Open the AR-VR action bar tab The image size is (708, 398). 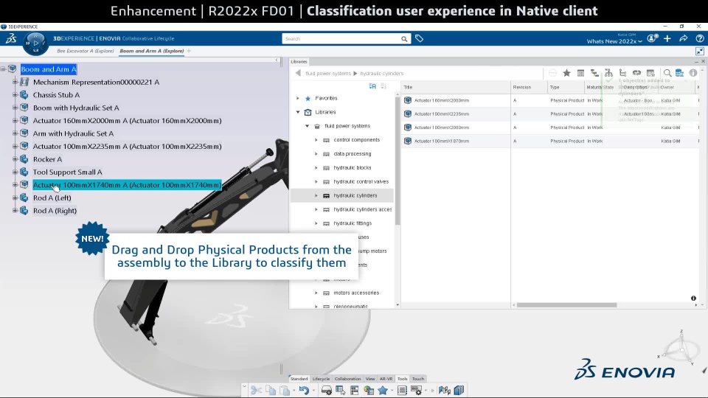(x=386, y=379)
